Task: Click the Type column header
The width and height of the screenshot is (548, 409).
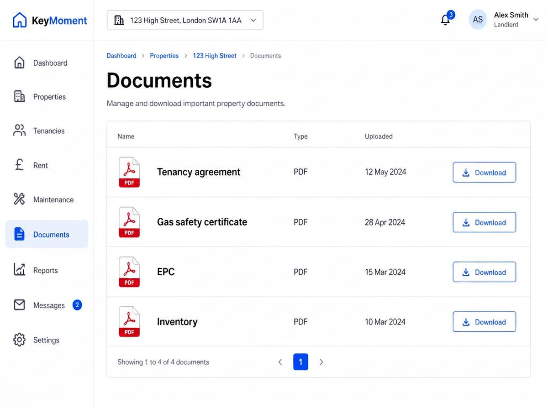Action: 300,136
